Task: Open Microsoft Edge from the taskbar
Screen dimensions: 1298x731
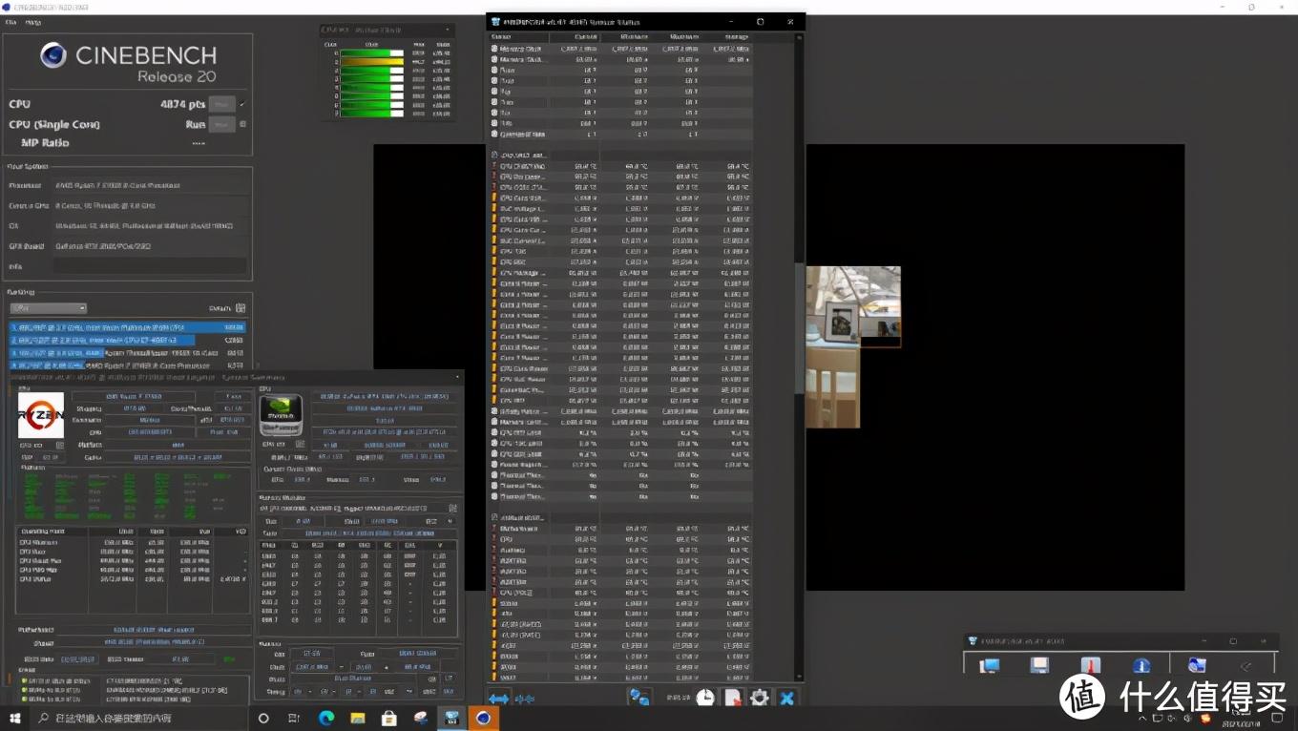Action: pos(326,718)
